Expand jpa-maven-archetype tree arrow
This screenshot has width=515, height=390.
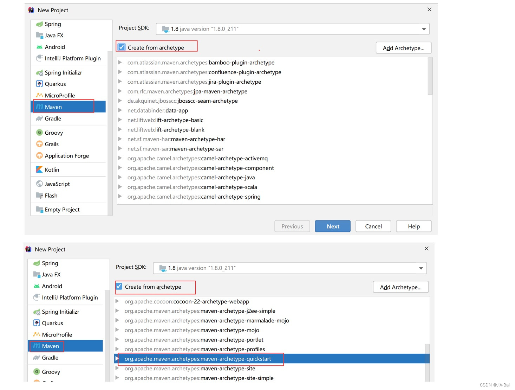[x=120, y=91]
